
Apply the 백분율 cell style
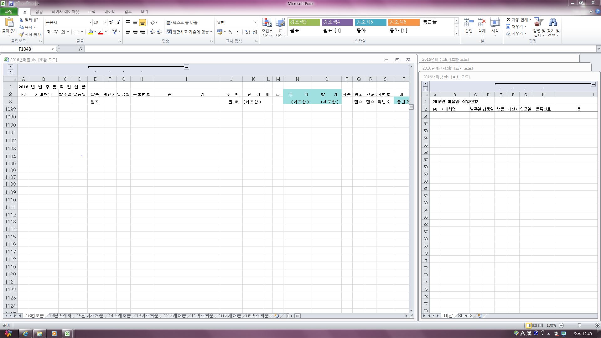pyautogui.click(x=430, y=22)
